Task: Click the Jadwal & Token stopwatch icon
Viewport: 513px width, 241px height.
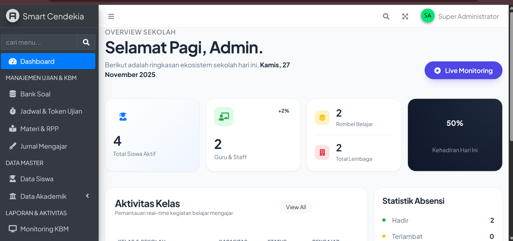Action: [x=13, y=111]
